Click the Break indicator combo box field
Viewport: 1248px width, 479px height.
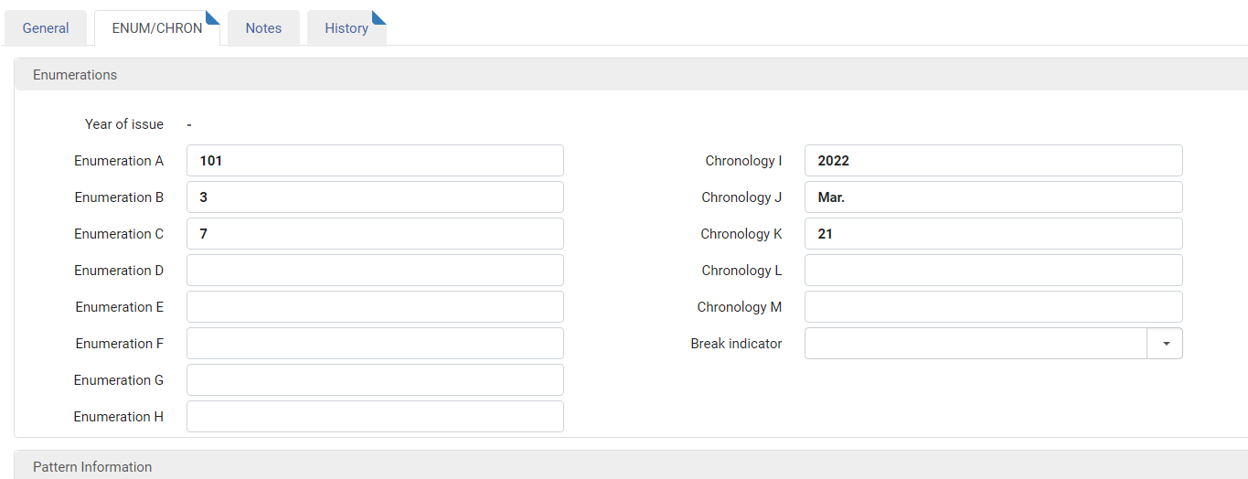[x=976, y=344]
